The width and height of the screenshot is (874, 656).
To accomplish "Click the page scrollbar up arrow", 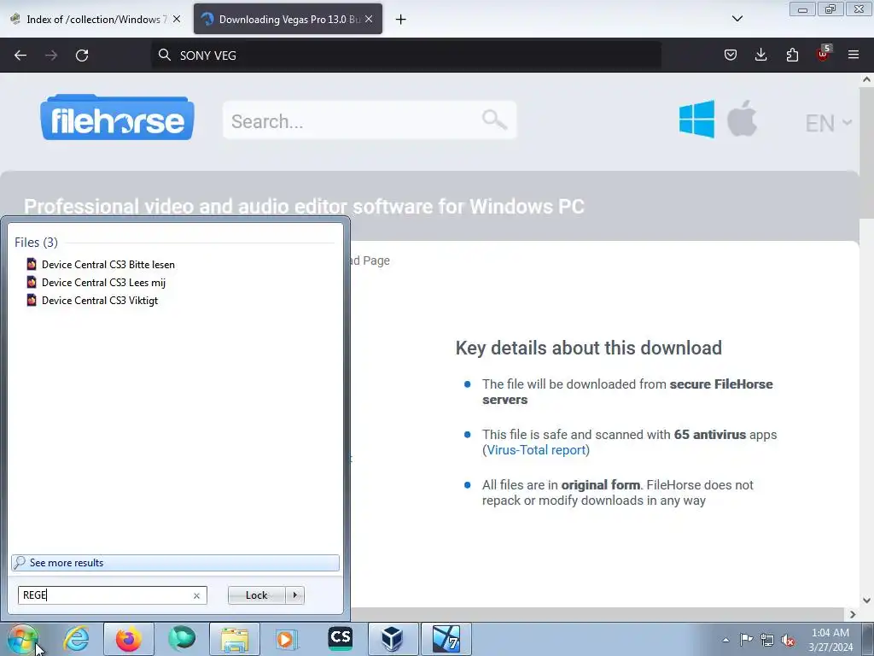I will coord(867,79).
